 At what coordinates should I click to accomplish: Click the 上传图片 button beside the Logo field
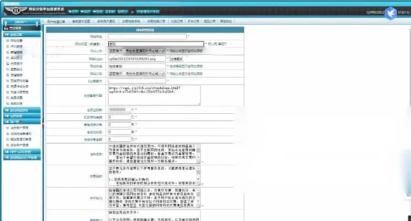coord(176,59)
